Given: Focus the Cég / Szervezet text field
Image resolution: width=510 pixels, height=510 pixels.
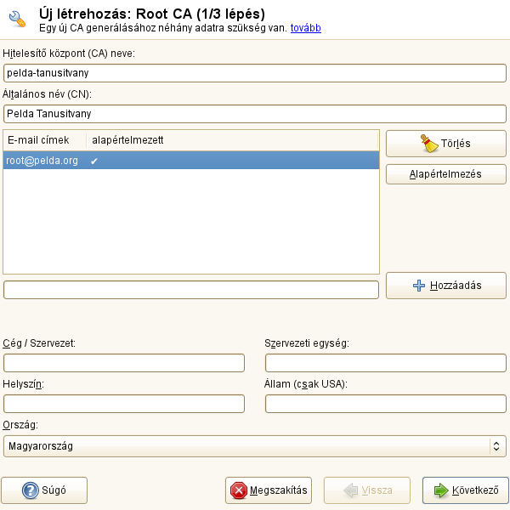Looking at the screenshot, I should coord(124,363).
